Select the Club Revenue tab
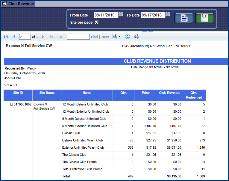This screenshot has width=229, height=181. [18, 4]
